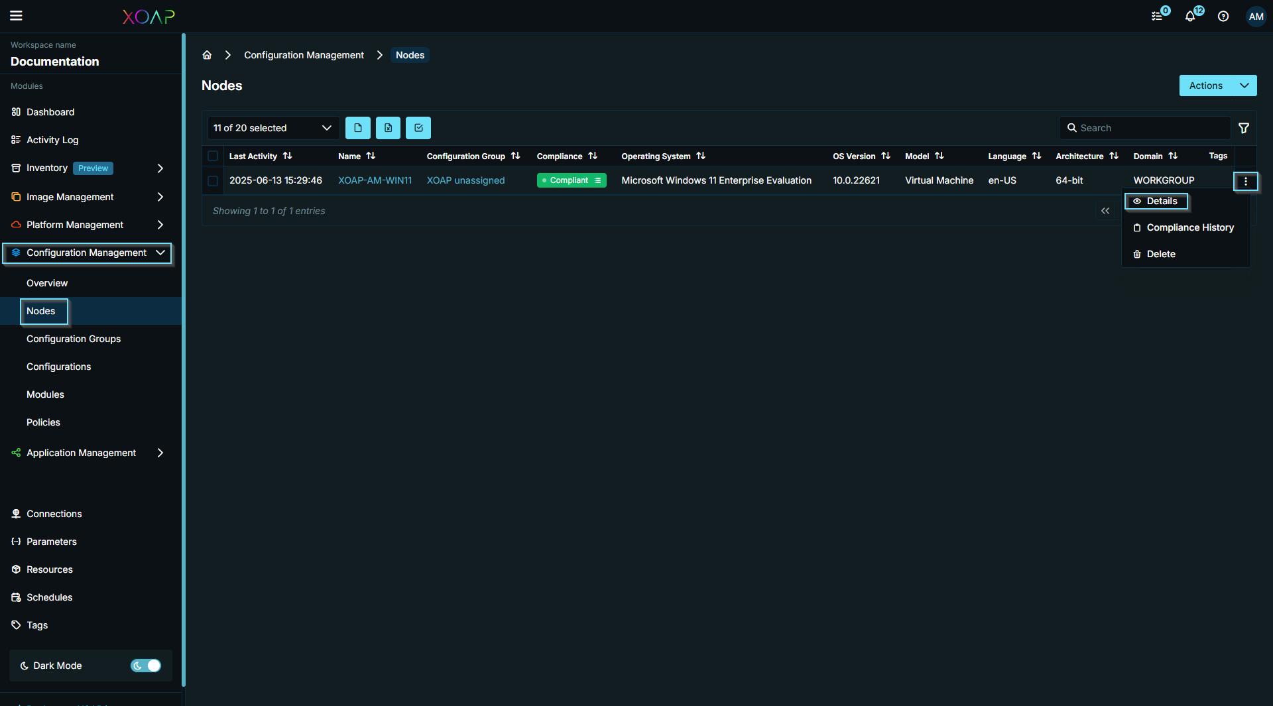Image resolution: width=1273 pixels, height=706 pixels.
Task: Open the app hamburger menu
Action: (x=17, y=15)
